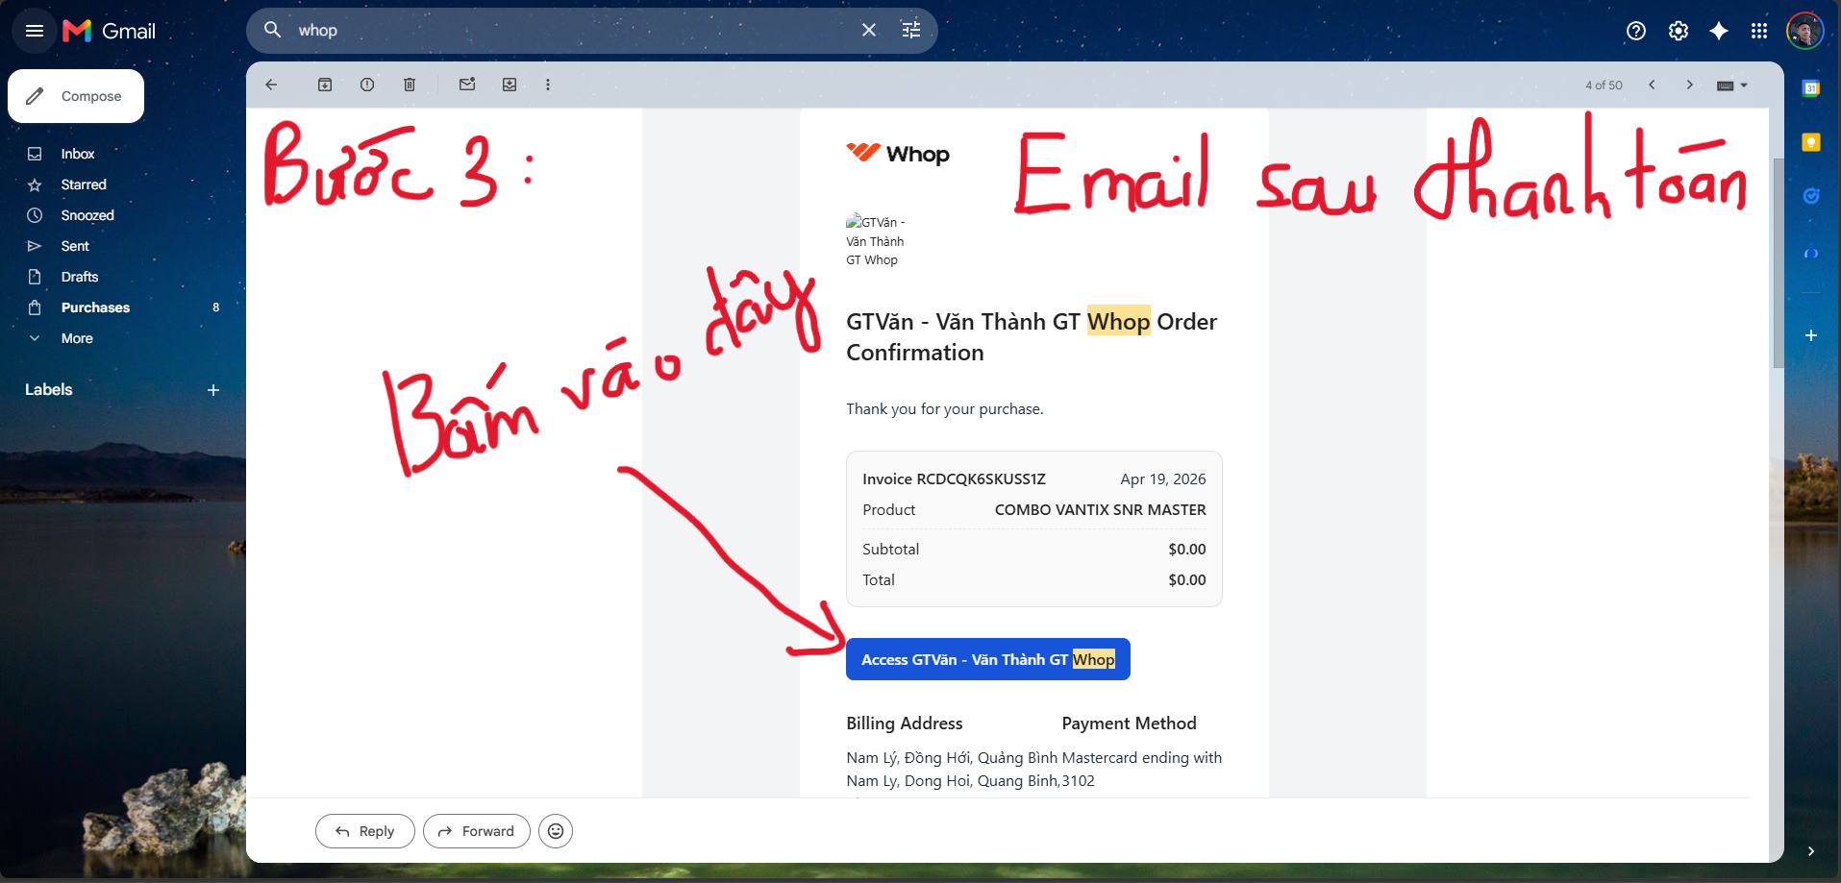The height and width of the screenshot is (883, 1841).
Task: Show search options filter icon
Action: (911, 30)
